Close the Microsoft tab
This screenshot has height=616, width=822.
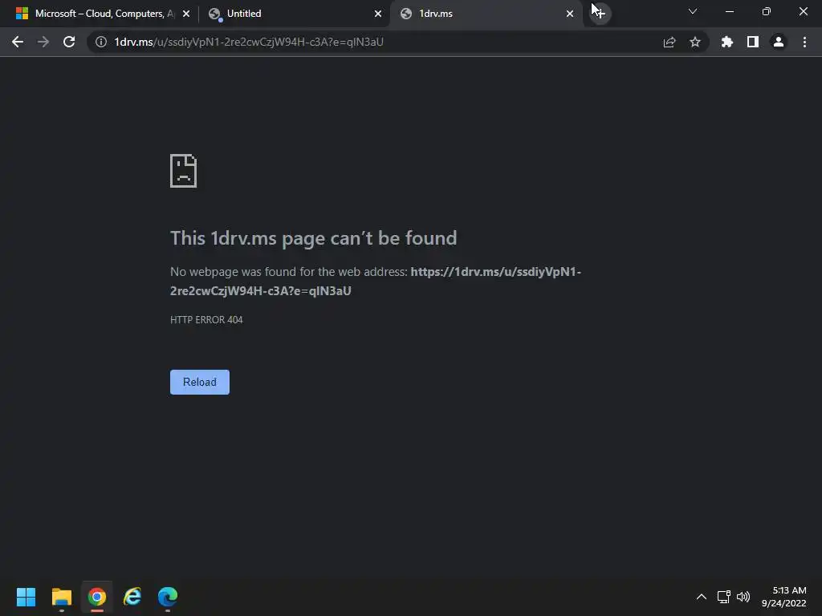pyautogui.click(x=186, y=14)
